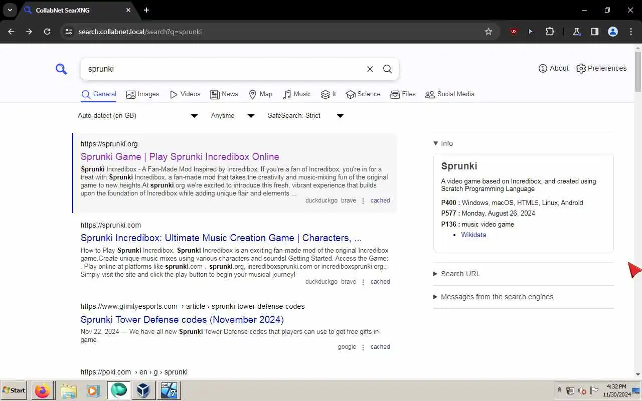
Task: Switch to the Social Media tab
Action: click(450, 94)
